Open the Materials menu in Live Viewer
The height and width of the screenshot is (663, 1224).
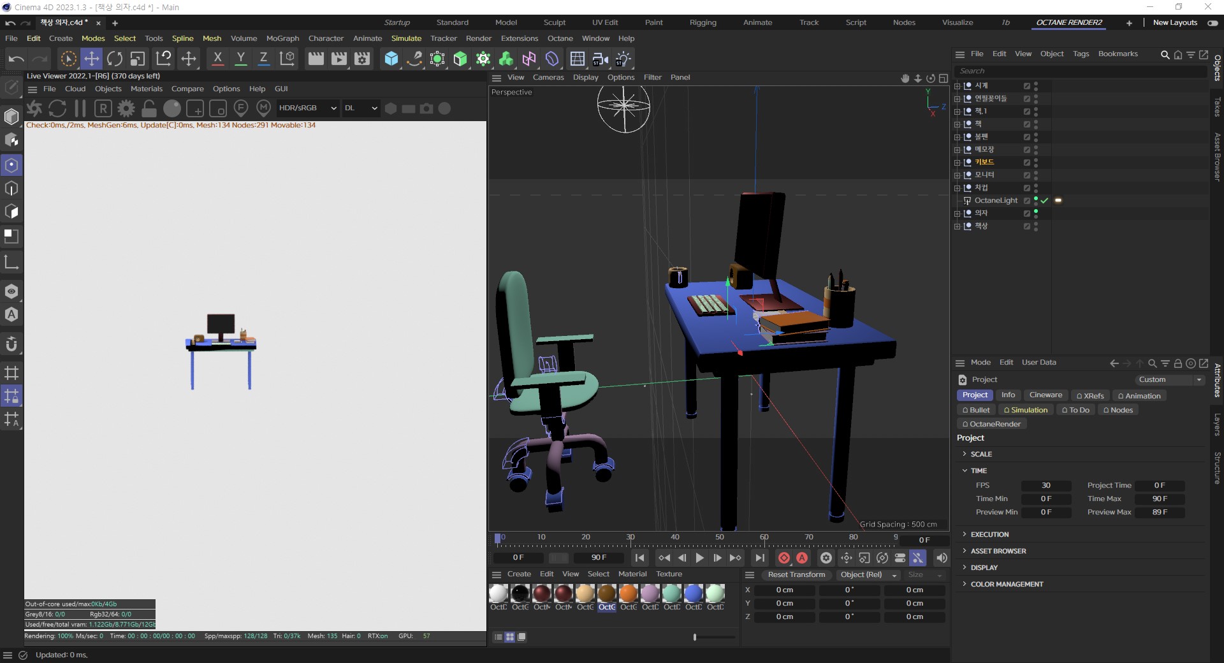click(147, 89)
